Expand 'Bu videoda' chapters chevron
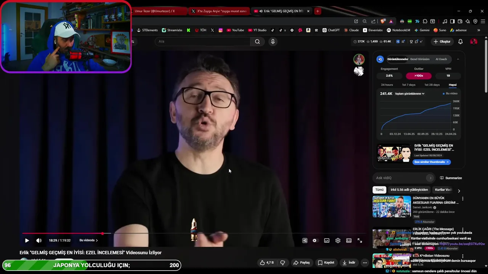Viewport: 488px width, 274px height. [x=97, y=241]
